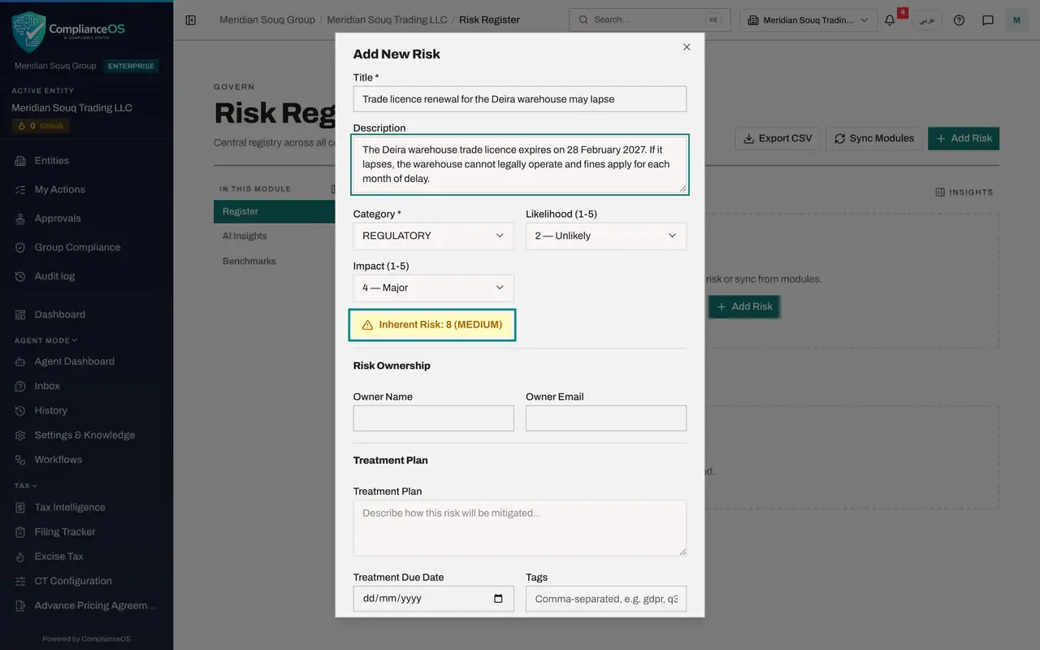
Task: Open the notifications bell
Action: pos(890,19)
